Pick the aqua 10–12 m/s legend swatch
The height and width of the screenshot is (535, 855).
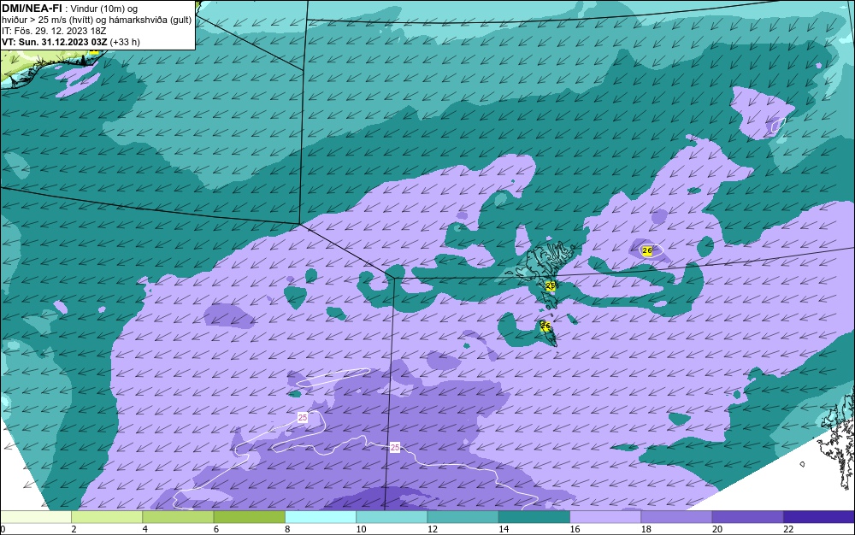tap(392, 517)
